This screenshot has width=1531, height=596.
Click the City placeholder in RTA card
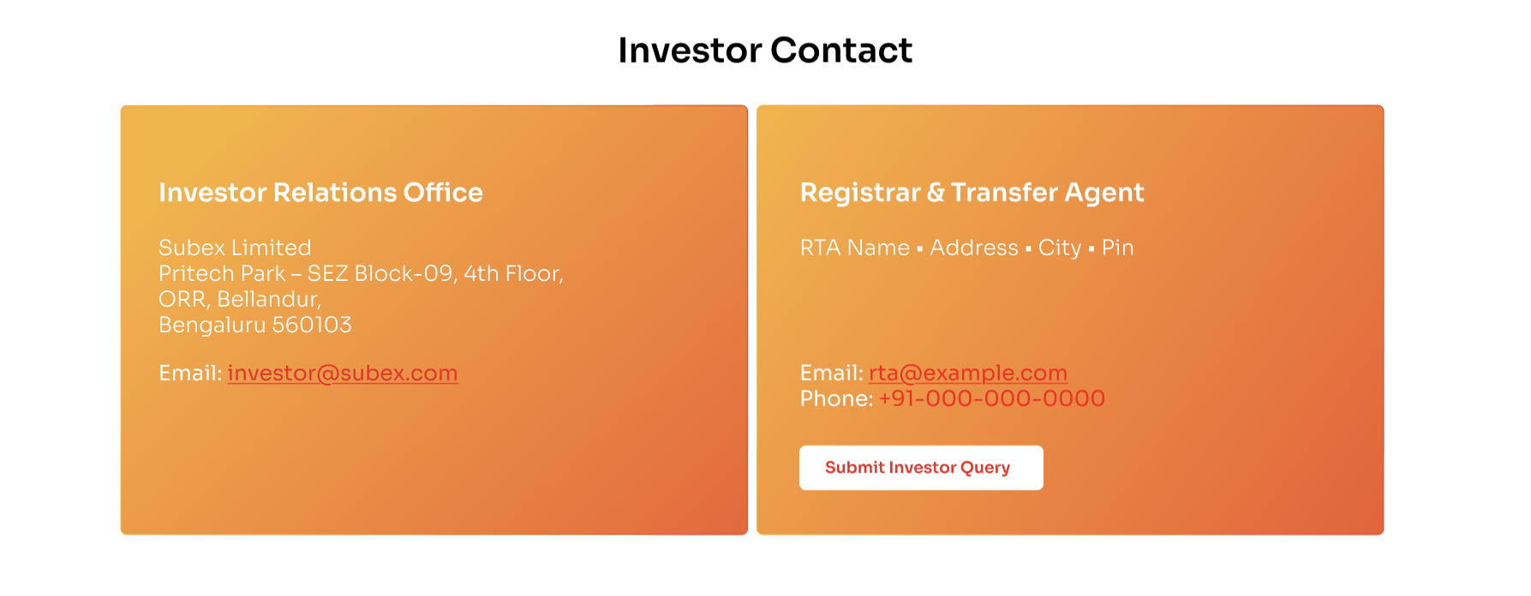pyautogui.click(x=1059, y=248)
